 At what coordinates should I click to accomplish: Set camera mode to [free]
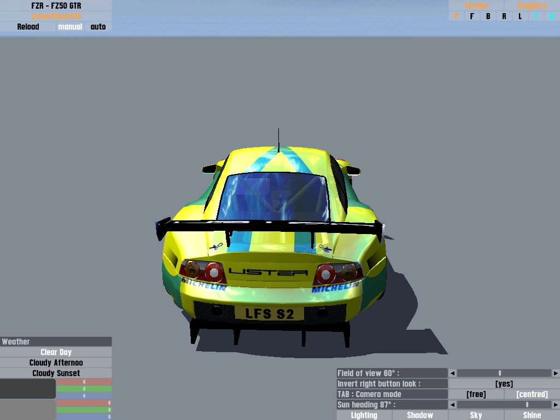click(x=476, y=394)
